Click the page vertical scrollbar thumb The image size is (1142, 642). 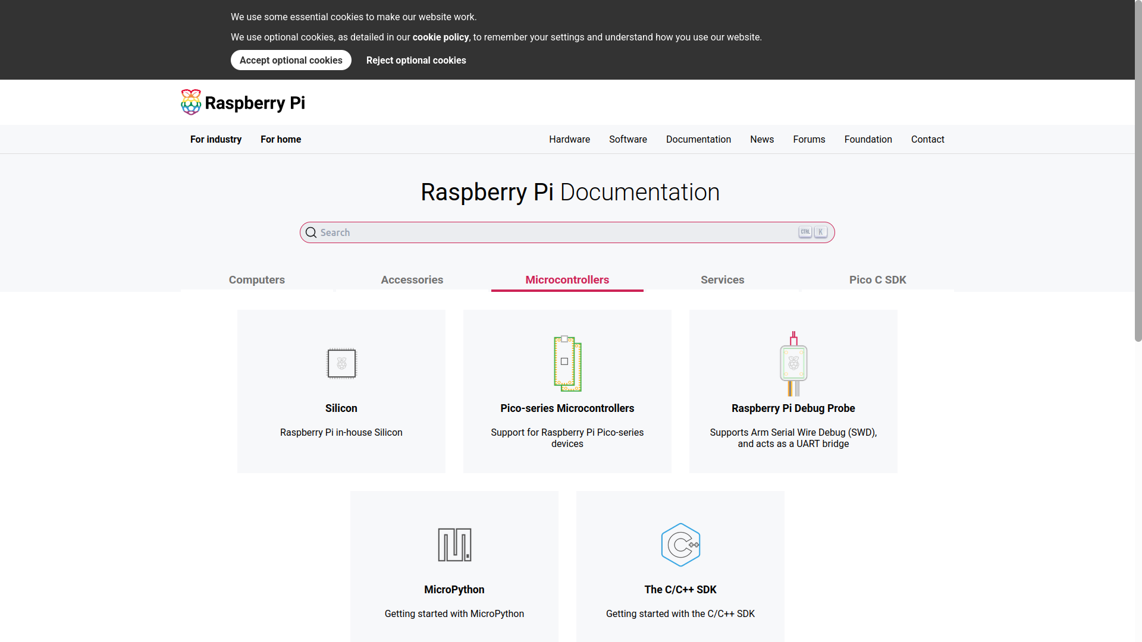(1138, 171)
